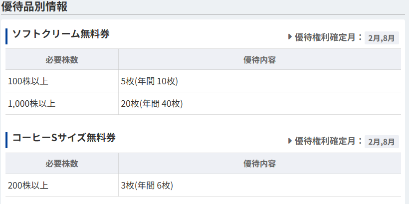Select the 1,000株以上 row cell
This screenshot has width=409, height=204.
tap(62, 104)
